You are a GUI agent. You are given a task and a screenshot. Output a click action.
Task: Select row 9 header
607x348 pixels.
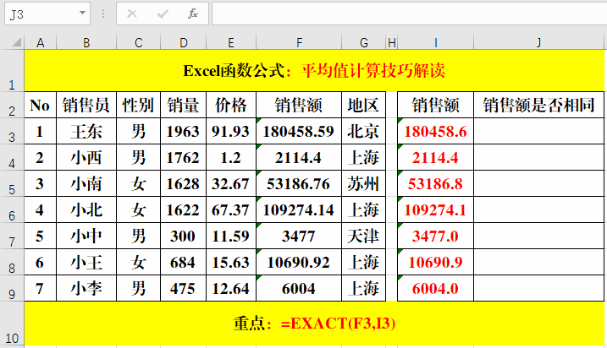pyautogui.click(x=12, y=289)
